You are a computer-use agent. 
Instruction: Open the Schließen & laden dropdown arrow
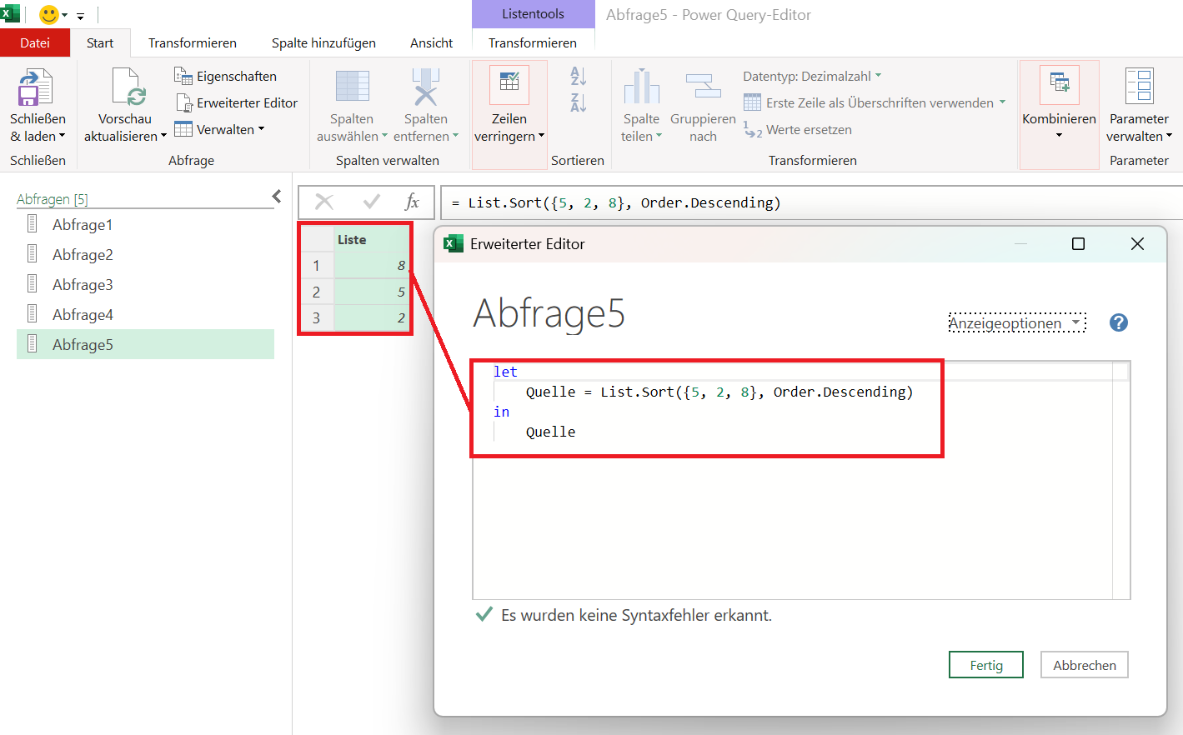62,136
